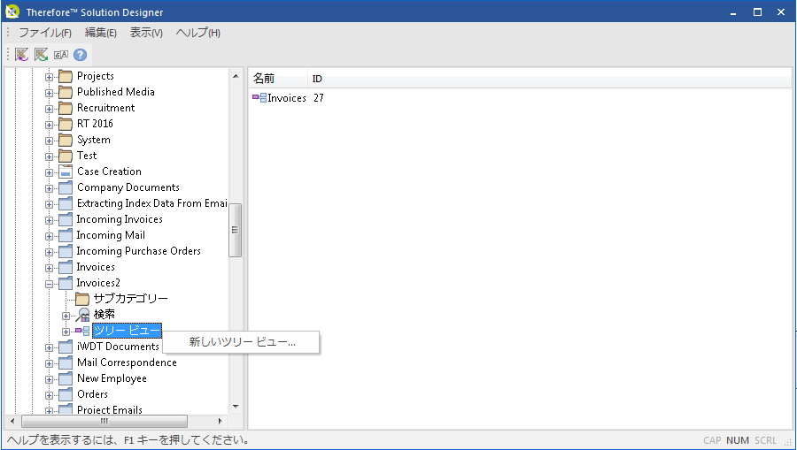This screenshot has height=450, width=797.
Task: Click the iWDT Documents category icon
Action: [65, 347]
